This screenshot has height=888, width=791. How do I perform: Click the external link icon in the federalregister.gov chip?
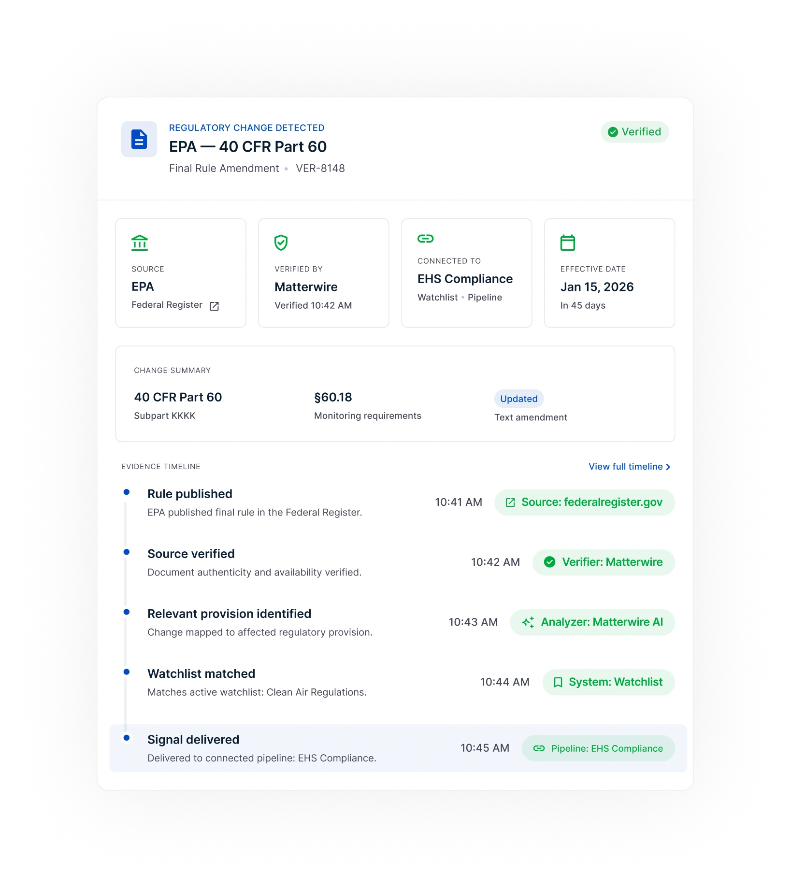tap(510, 502)
